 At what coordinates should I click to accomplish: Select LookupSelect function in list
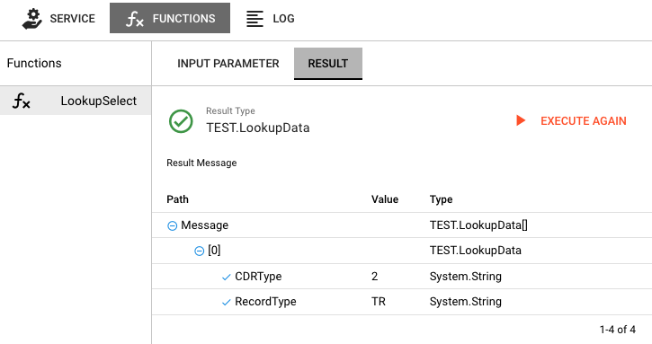(76, 101)
